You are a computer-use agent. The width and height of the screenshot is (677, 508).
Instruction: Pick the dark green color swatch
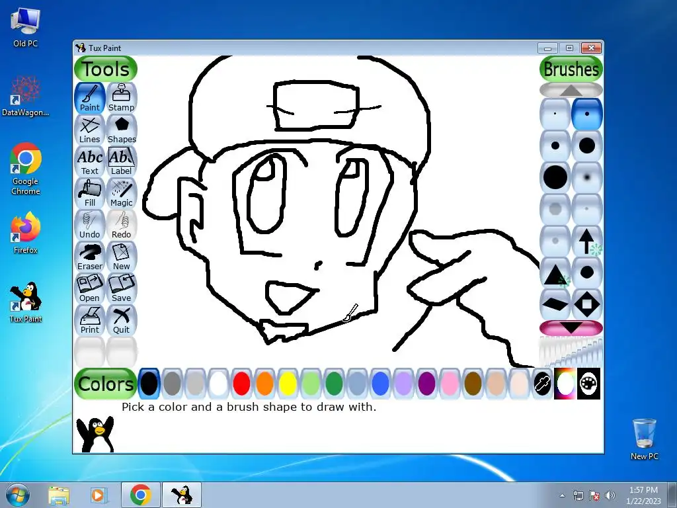334,384
